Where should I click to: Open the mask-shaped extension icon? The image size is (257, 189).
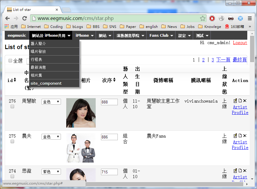point(231,19)
